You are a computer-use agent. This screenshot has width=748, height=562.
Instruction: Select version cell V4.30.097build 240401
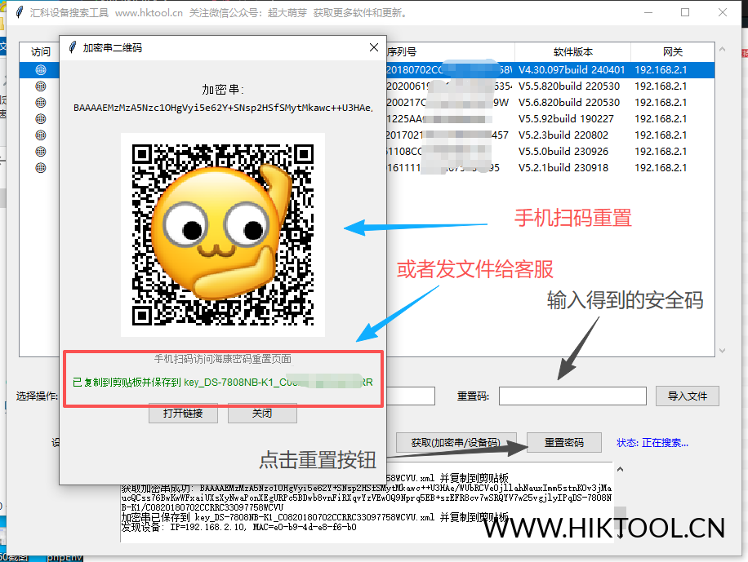coord(572,70)
